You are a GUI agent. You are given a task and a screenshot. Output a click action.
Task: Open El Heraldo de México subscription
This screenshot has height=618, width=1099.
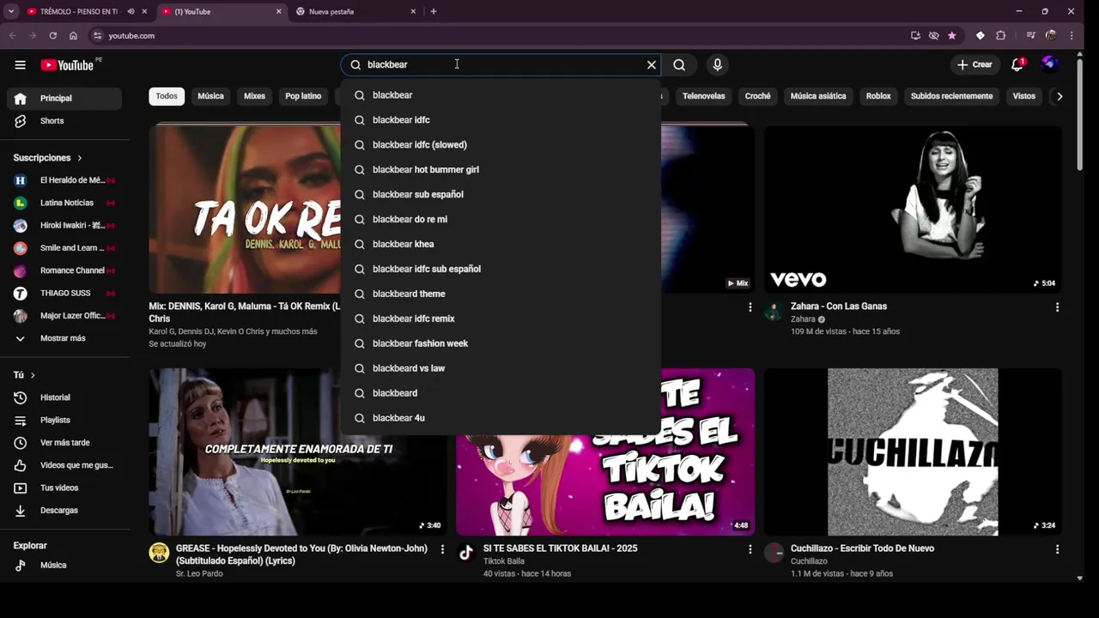64,180
